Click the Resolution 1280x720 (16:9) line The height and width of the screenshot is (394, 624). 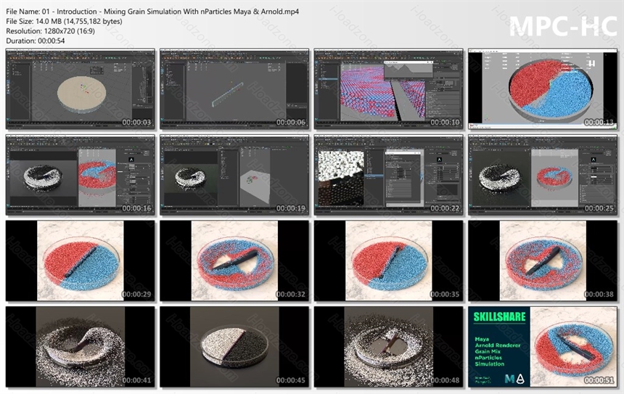(x=51, y=31)
